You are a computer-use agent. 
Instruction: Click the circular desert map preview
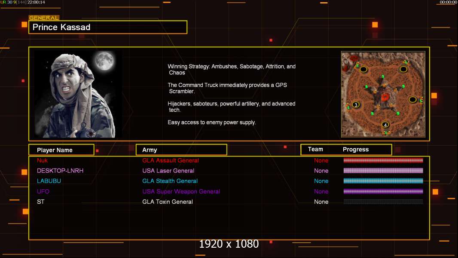pos(383,94)
